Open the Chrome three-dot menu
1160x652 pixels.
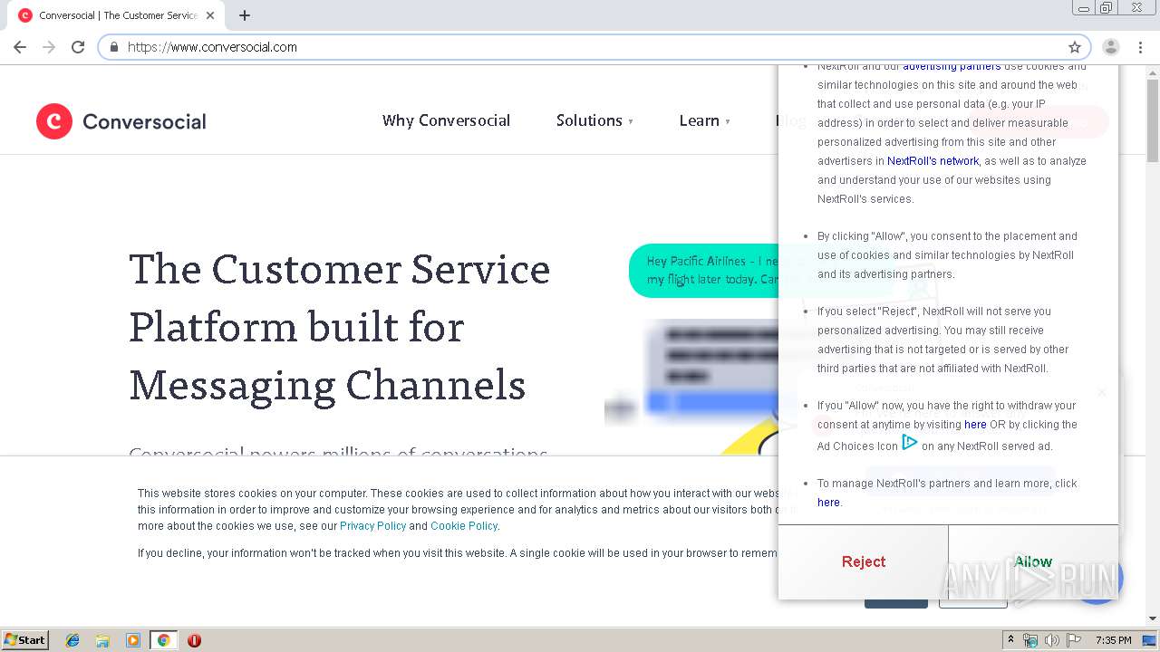[x=1140, y=47]
